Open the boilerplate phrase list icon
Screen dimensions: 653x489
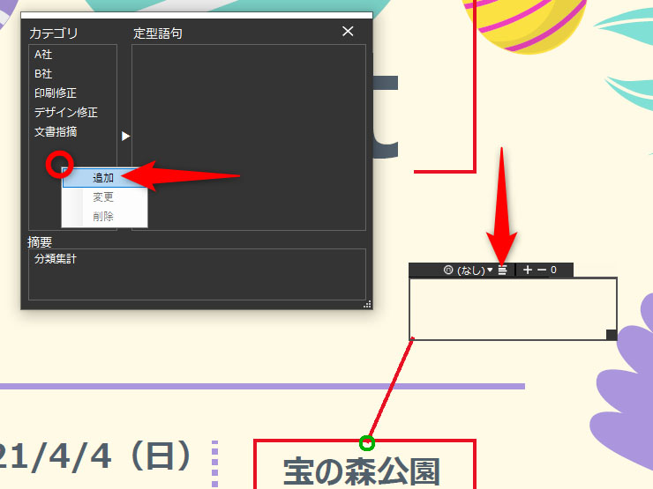coord(503,270)
